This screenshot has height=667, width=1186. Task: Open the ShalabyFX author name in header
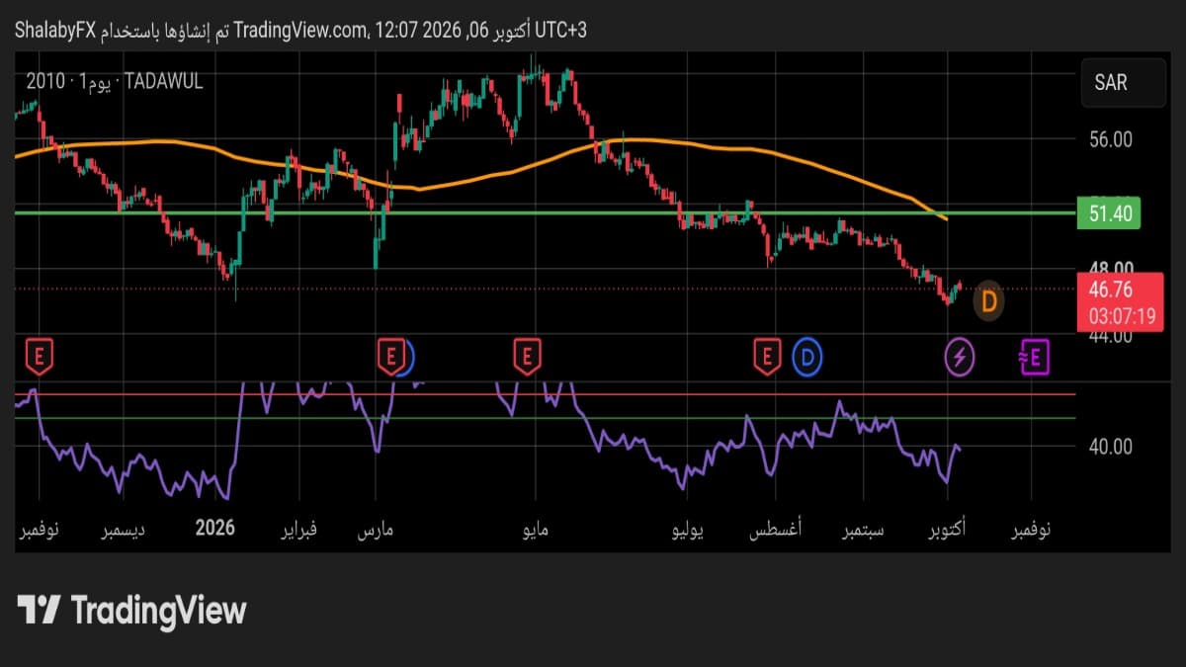tap(54, 31)
